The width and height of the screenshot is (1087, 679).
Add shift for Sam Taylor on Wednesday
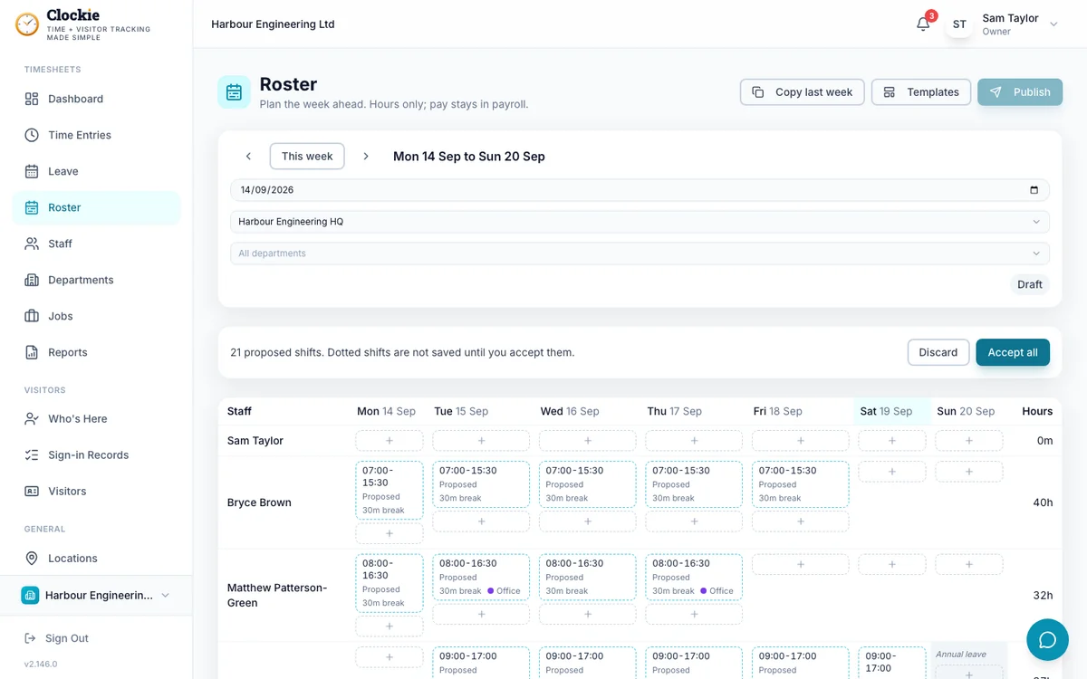point(588,441)
